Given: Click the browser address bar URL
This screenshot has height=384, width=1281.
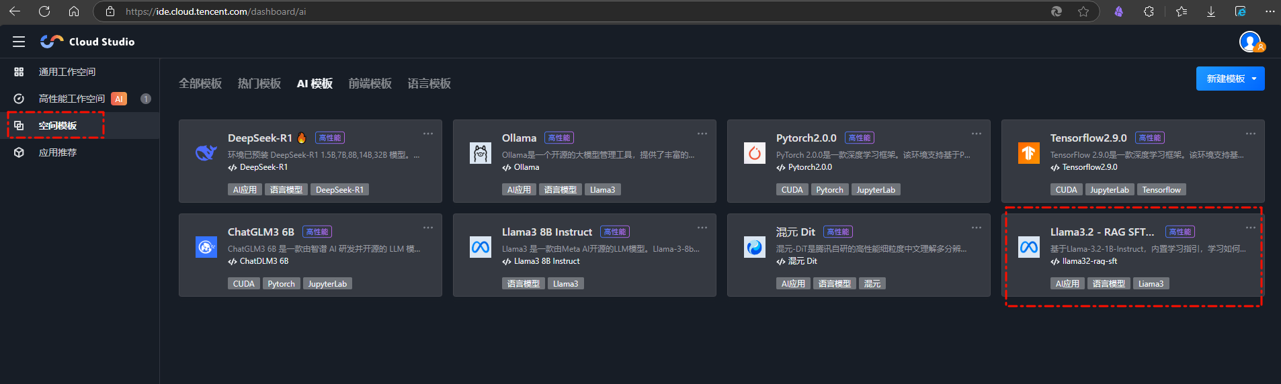Looking at the screenshot, I should 216,11.
